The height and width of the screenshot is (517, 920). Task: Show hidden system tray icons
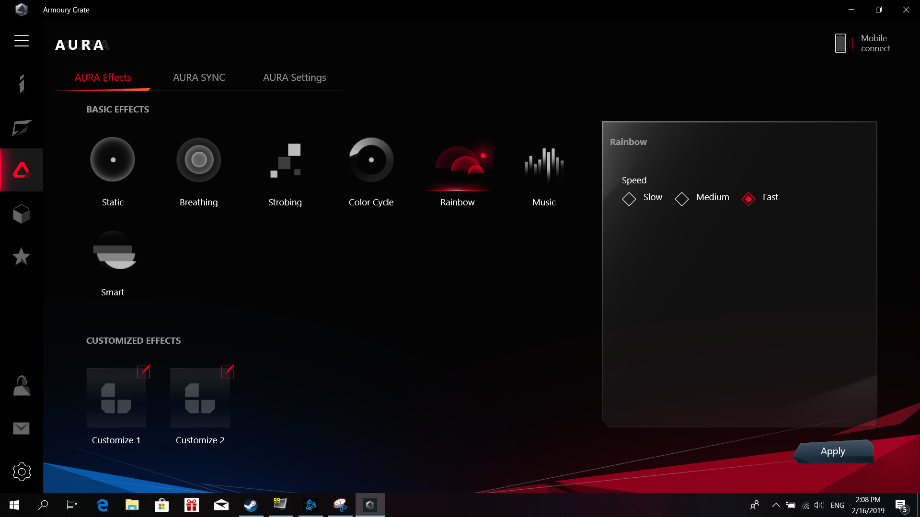(776, 505)
